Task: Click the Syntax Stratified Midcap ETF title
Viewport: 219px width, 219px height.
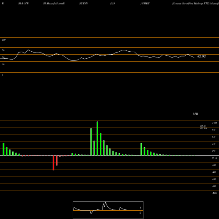Action: [x=191, y=4]
